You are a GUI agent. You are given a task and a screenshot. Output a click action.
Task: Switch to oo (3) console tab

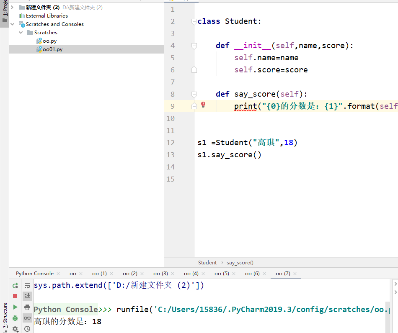tap(161, 274)
